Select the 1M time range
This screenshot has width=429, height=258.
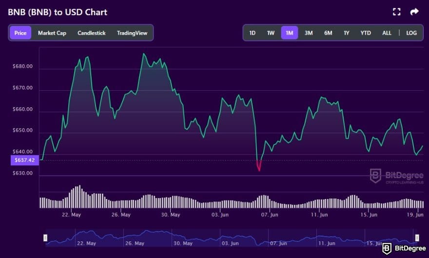290,33
